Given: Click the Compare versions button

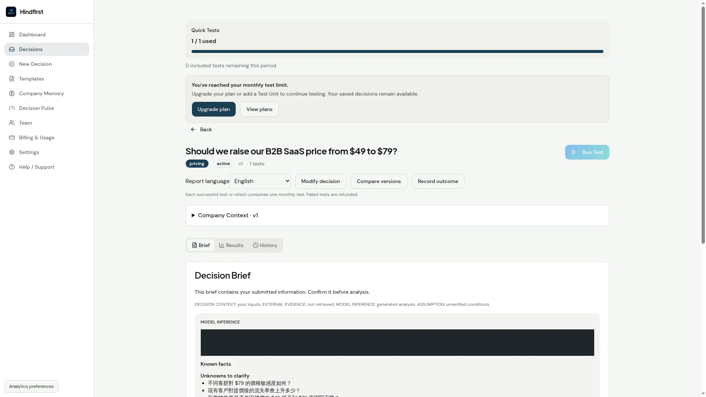Looking at the screenshot, I should click(x=379, y=181).
